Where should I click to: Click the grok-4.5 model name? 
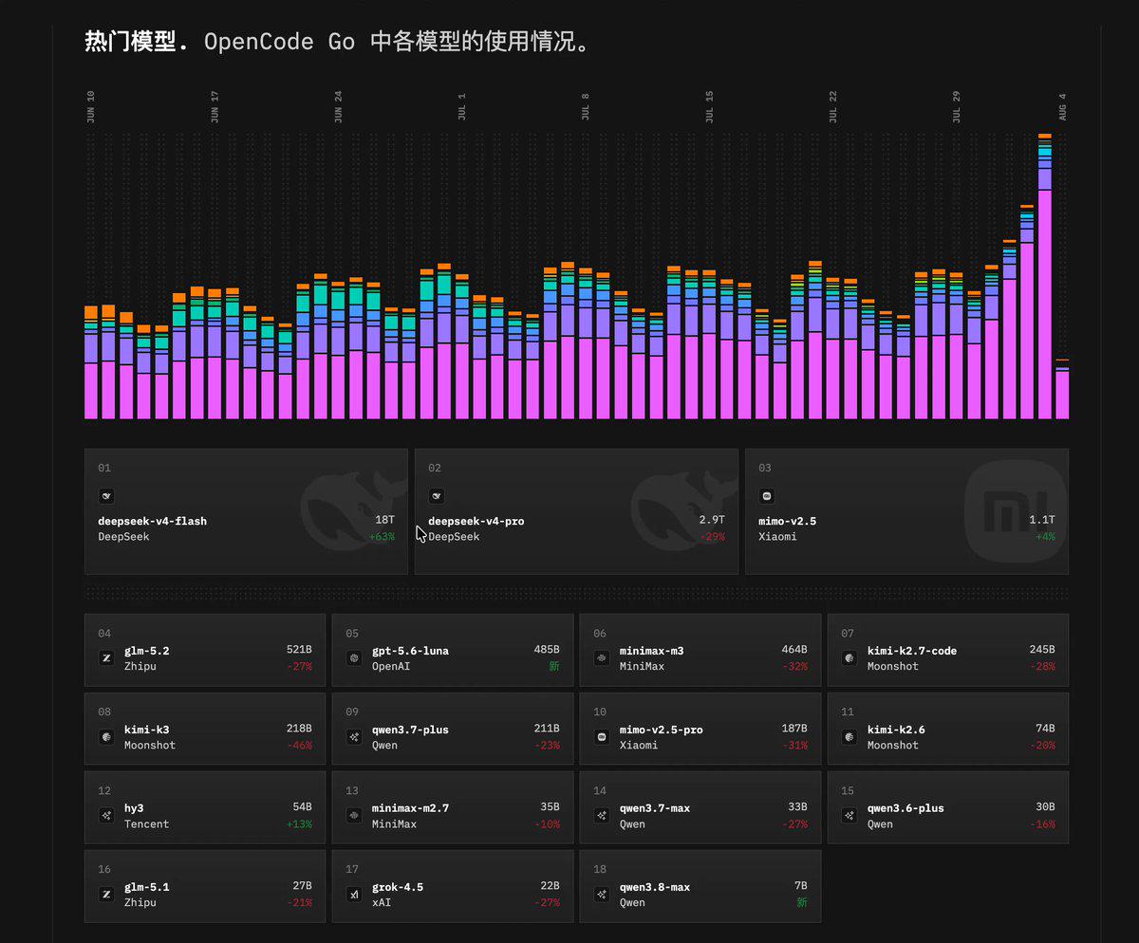398,887
